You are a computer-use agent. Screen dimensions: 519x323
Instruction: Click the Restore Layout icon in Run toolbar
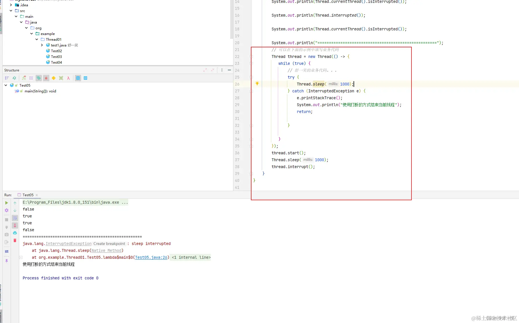tap(7, 252)
